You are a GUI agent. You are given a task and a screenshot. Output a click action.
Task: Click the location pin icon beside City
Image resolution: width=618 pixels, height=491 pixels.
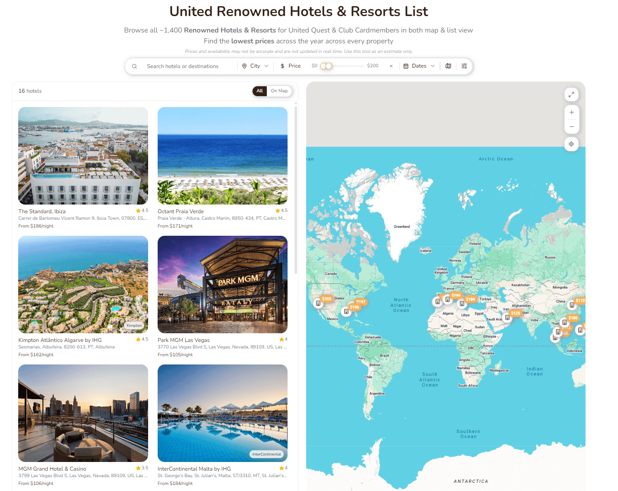tap(244, 66)
